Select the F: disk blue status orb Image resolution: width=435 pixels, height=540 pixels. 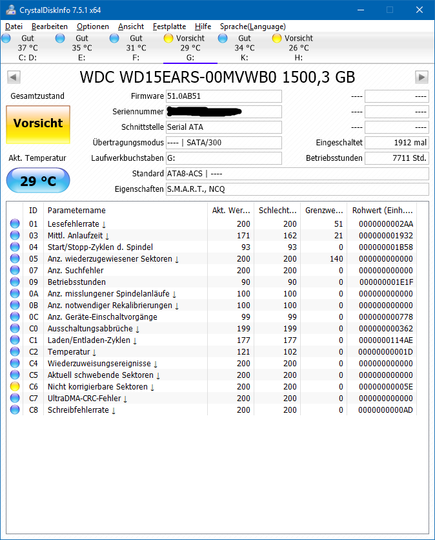click(114, 38)
